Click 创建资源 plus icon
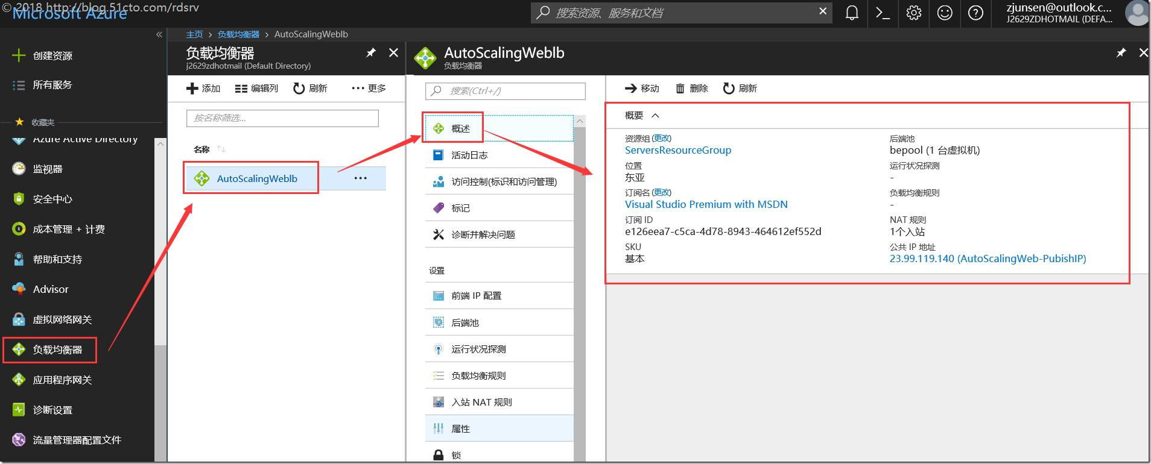Viewport: 1151px width, 464px height. coord(19,55)
